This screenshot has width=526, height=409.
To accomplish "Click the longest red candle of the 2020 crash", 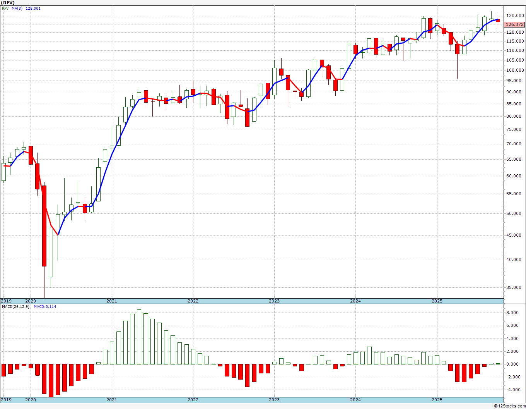I will click(x=44, y=226).
